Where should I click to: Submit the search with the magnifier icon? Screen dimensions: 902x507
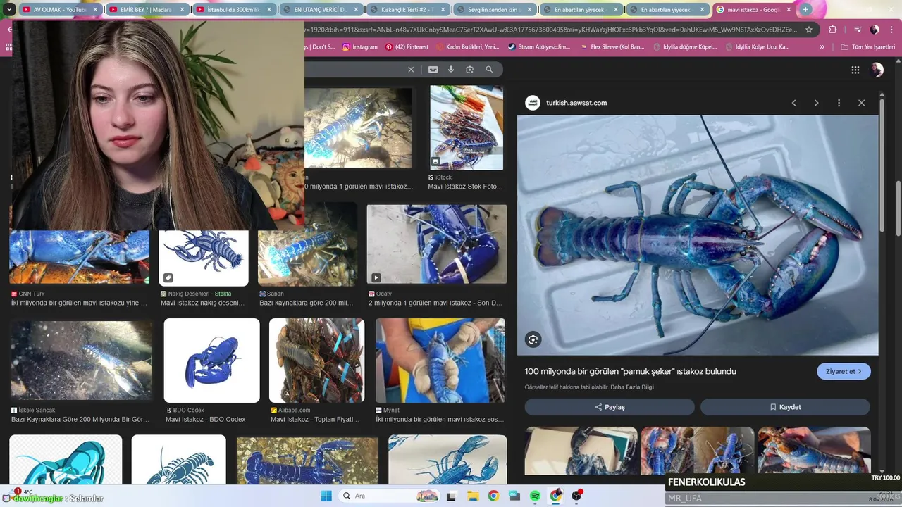click(489, 70)
